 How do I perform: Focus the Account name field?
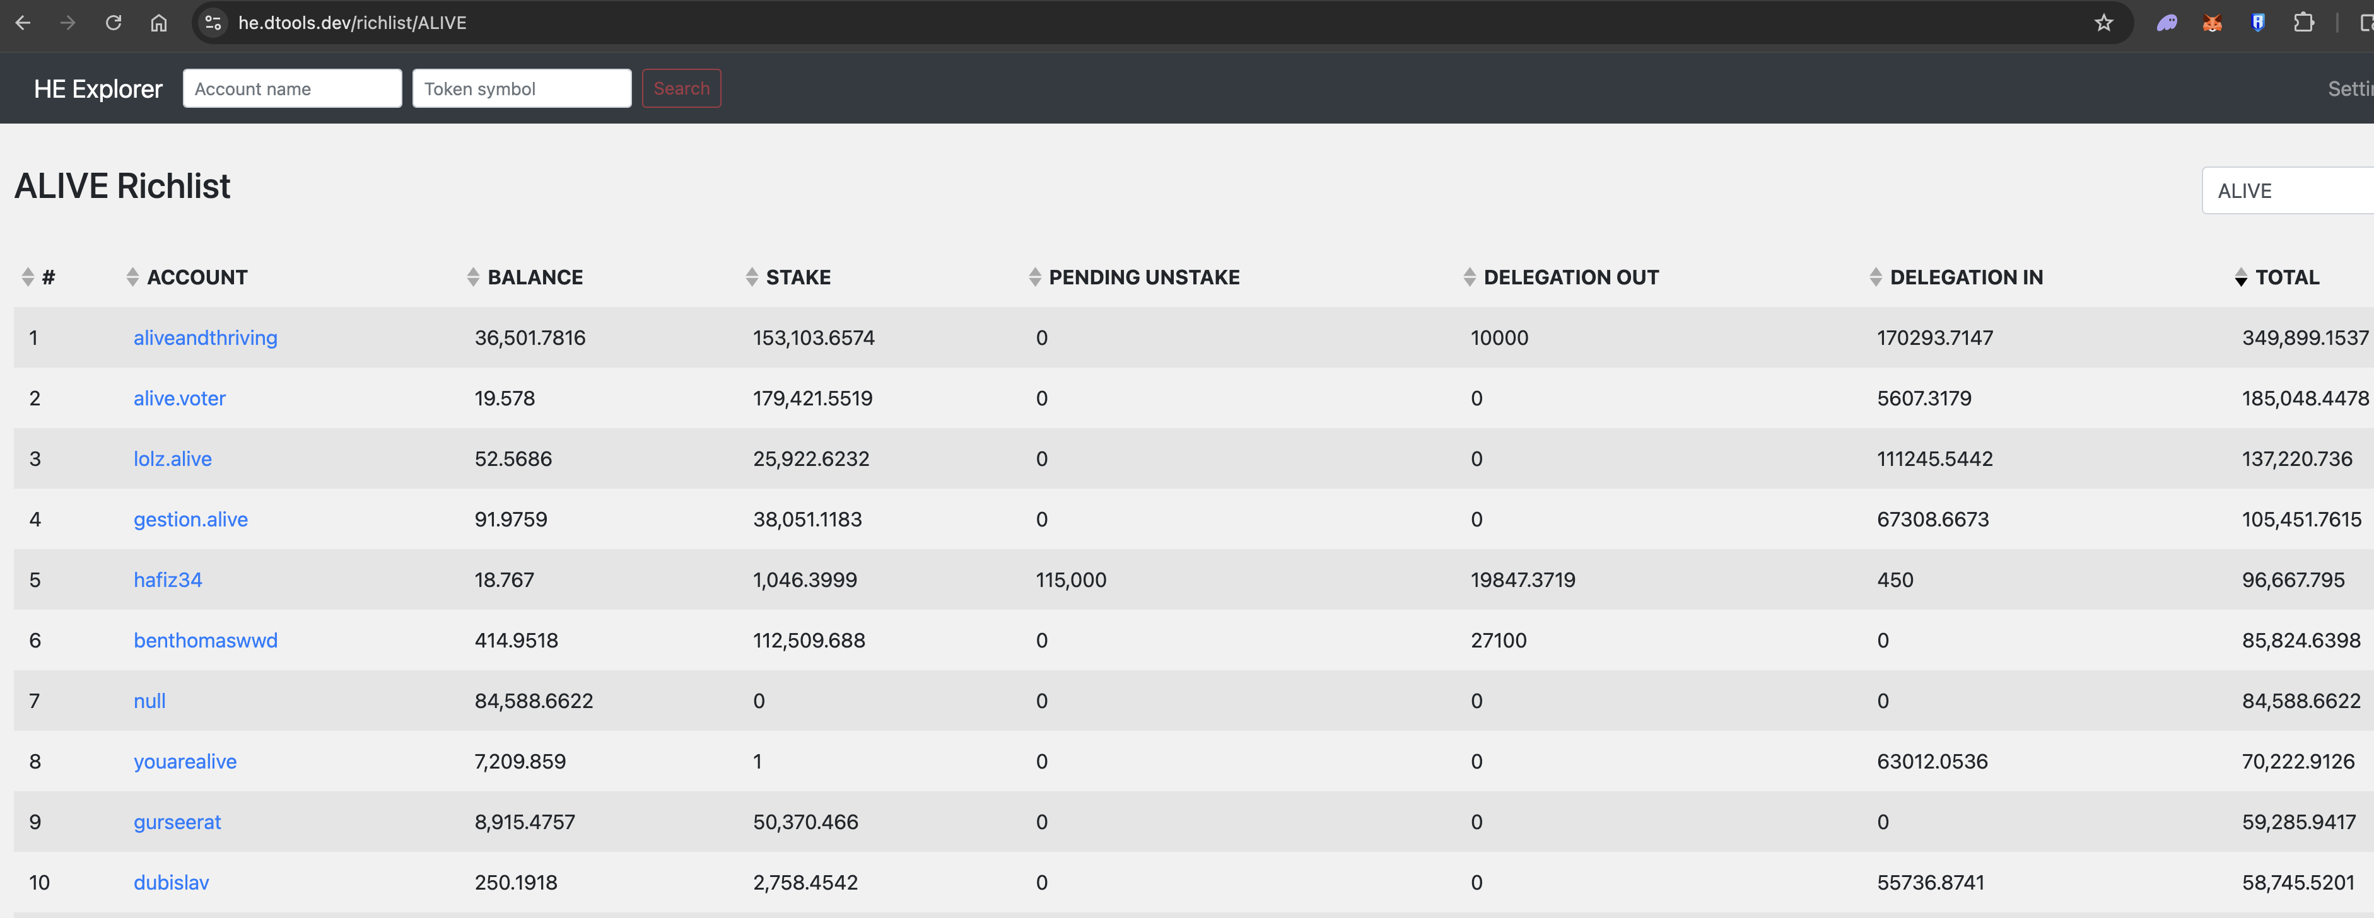[292, 88]
